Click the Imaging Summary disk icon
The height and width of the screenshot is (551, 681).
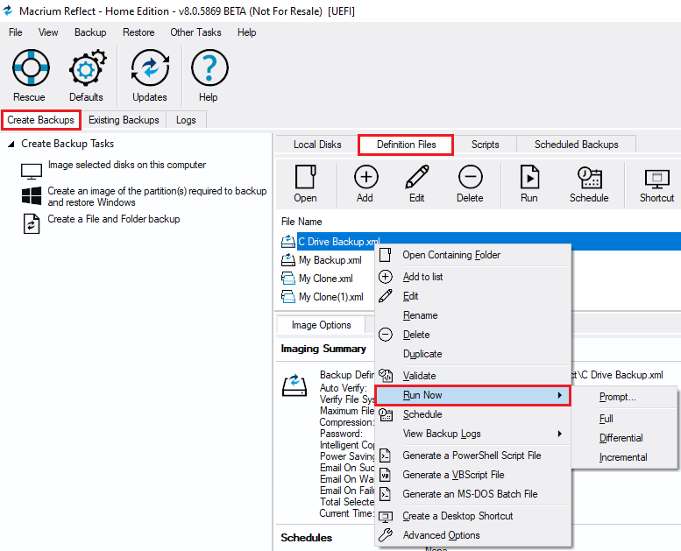click(294, 385)
